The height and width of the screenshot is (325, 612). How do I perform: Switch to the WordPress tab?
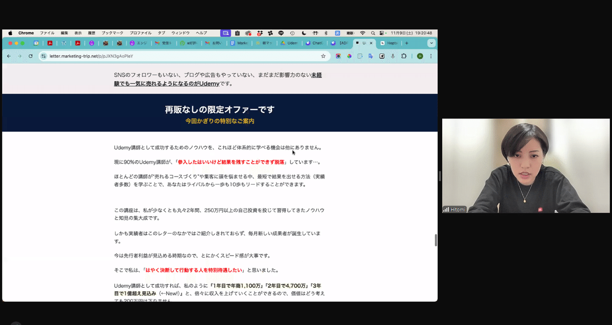click(64, 43)
